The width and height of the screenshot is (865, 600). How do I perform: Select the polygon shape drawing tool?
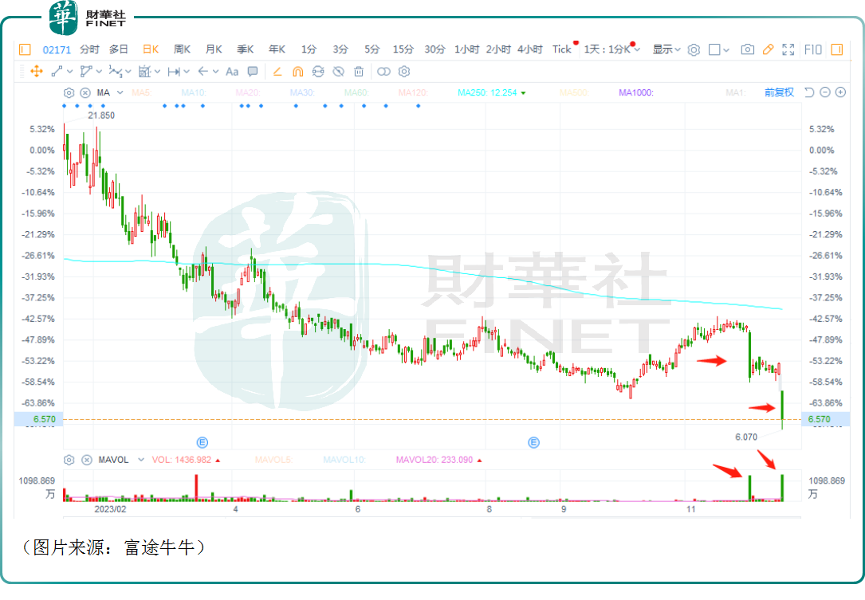tap(86, 71)
